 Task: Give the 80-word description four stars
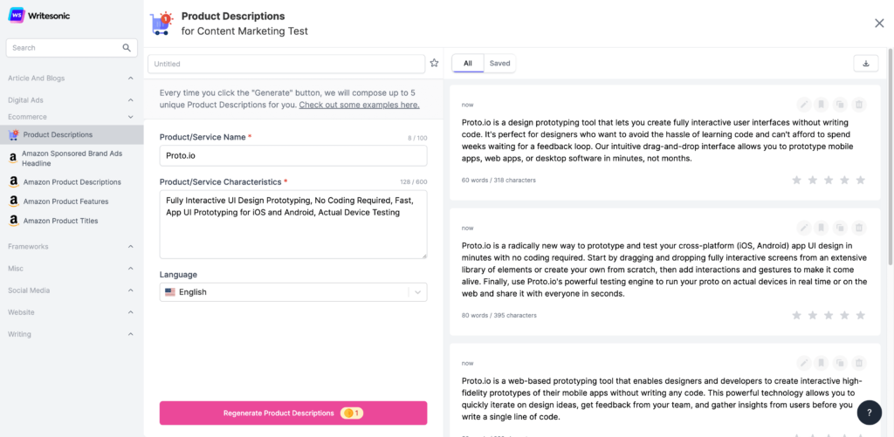pyautogui.click(x=844, y=315)
